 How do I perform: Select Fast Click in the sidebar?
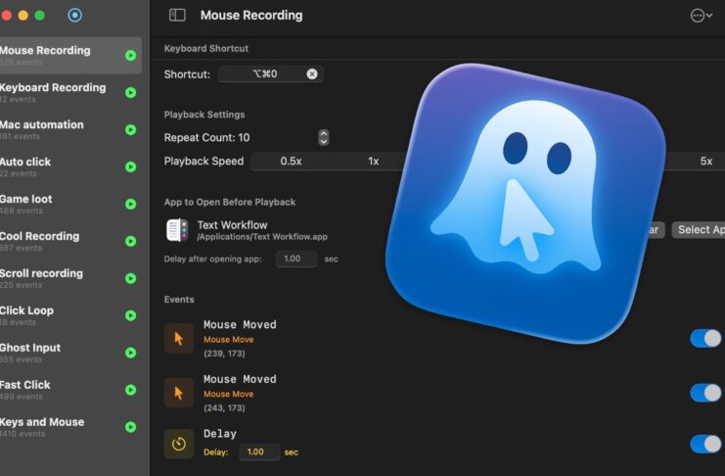click(x=69, y=390)
